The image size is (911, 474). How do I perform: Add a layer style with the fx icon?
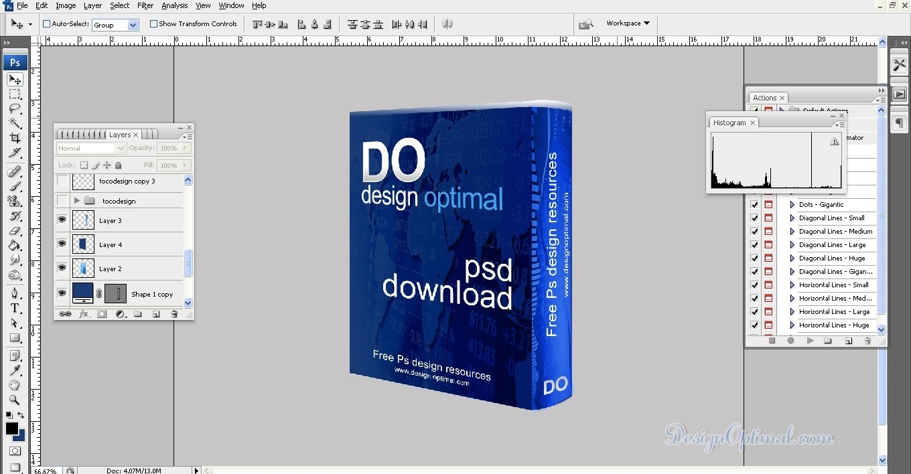tap(84, 313)
